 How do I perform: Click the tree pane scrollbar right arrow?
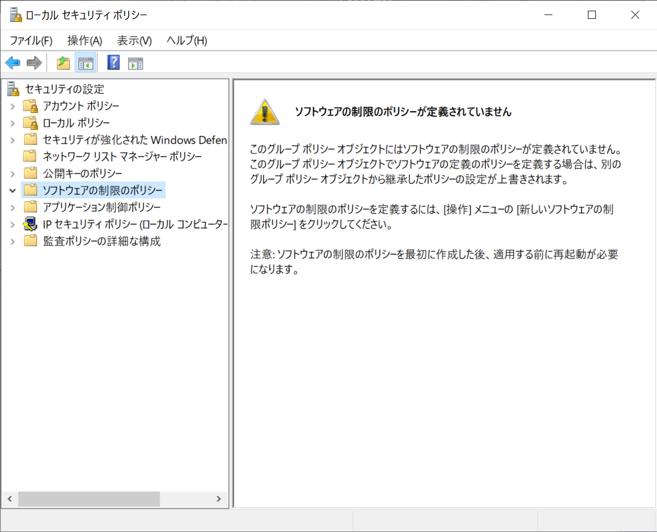click(x=219, y=499)
